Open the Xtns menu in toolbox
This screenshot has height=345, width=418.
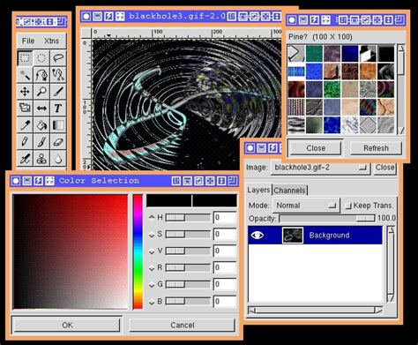pyautogui.click(x=51, y=41)
